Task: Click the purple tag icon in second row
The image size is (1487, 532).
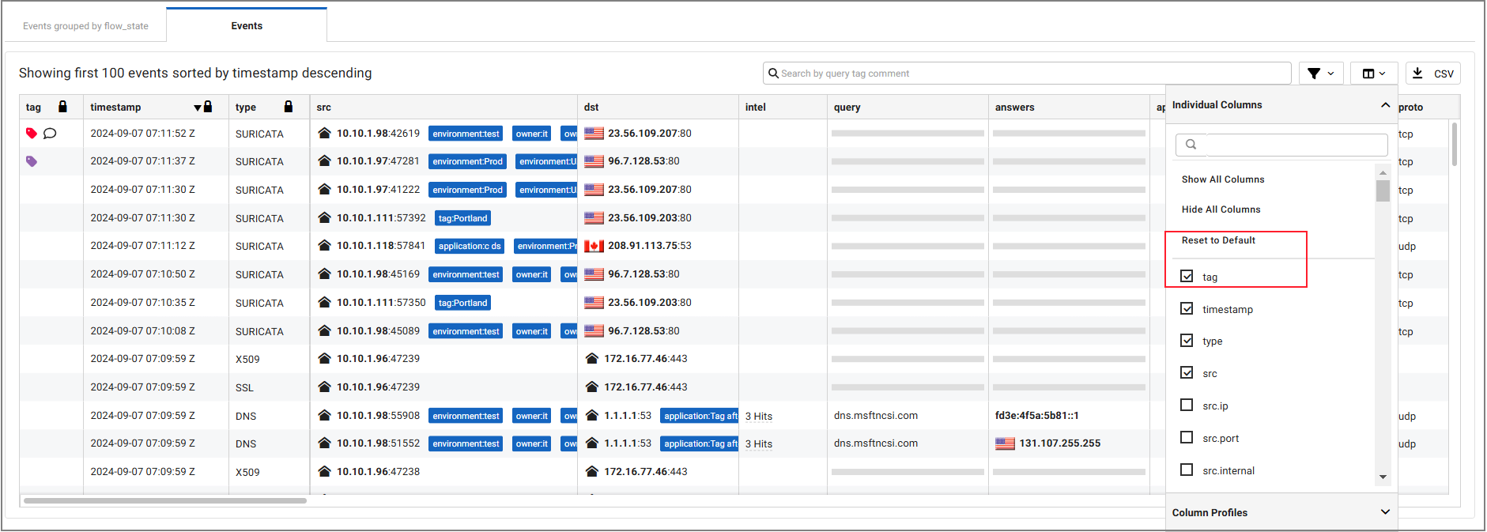Action: point(32,161)
